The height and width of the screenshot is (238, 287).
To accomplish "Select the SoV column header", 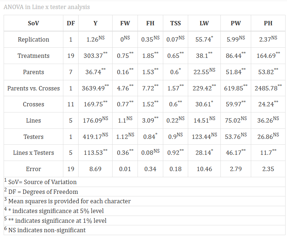I will [34, 23].
